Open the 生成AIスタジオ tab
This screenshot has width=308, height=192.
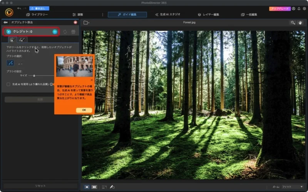point(167,15)
